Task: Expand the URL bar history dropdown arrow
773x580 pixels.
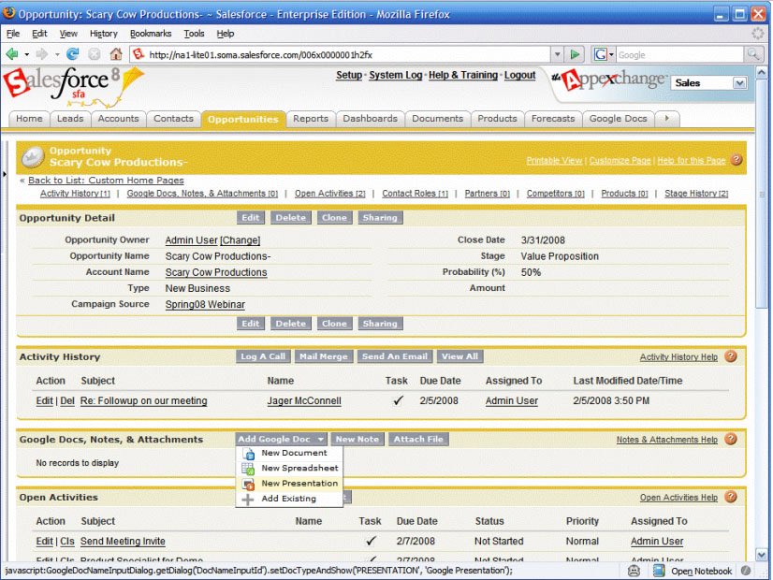Action: (x=557, y=54)
